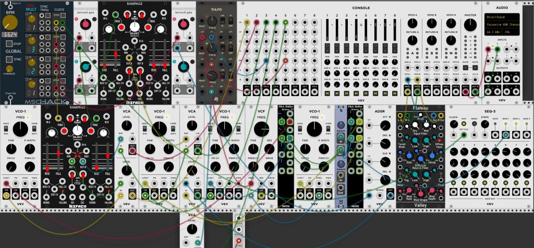Click Console Return A RTN L jack
The width and height of the screenshot is (534, 248).
[407, 80]
